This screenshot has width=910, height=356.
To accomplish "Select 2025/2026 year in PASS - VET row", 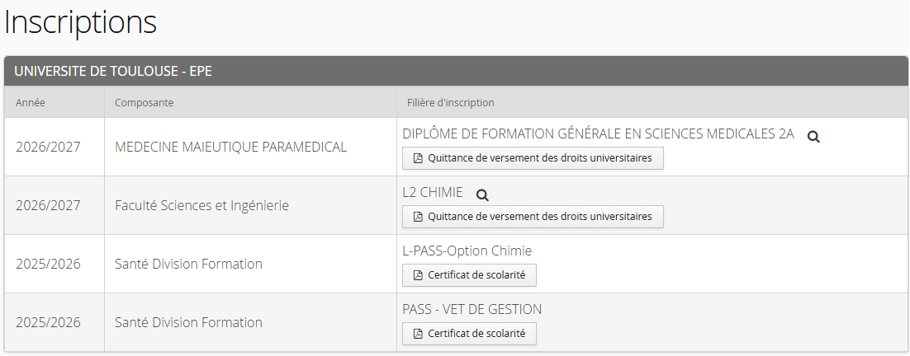I will pos(48,322).
